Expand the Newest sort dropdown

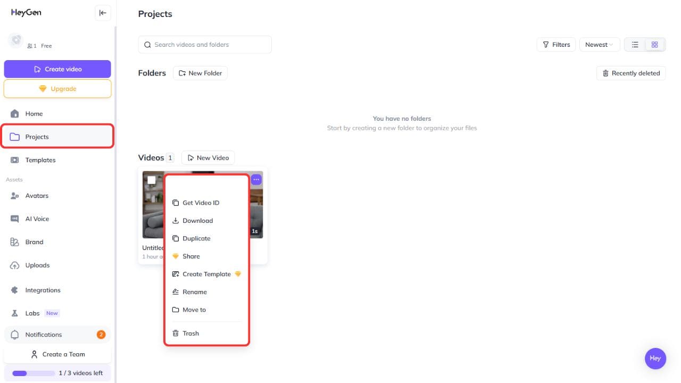[599, 45]
